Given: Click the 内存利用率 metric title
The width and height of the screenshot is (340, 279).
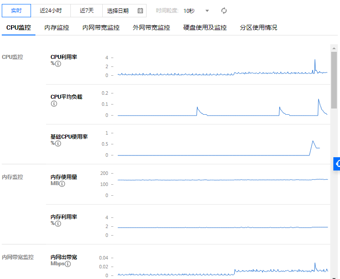Looking at the screenshot, I should [64, 217].
